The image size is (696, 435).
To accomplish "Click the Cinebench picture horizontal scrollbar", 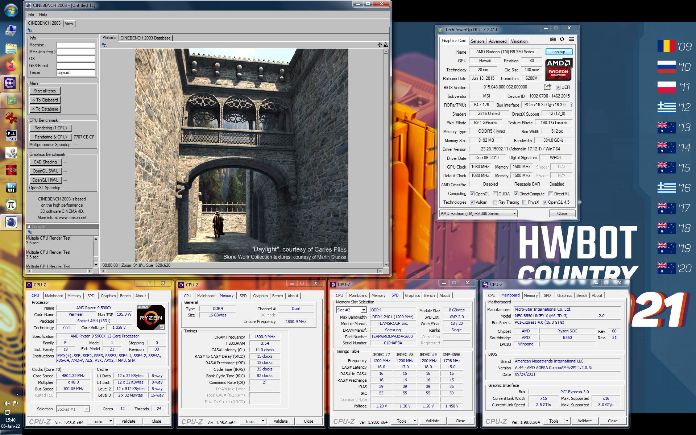I will coord(241,271).
